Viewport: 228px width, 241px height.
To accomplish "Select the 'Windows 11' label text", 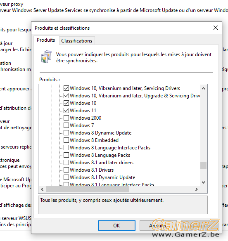I will tap(83, 111).
